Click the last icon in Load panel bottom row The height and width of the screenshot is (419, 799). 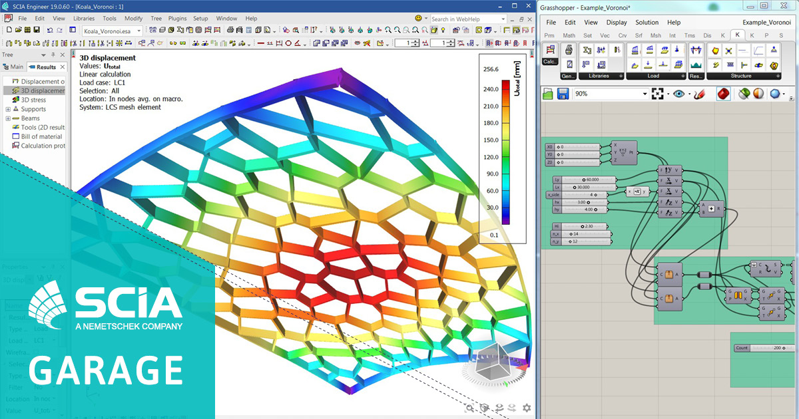click(x=678, y=65)
